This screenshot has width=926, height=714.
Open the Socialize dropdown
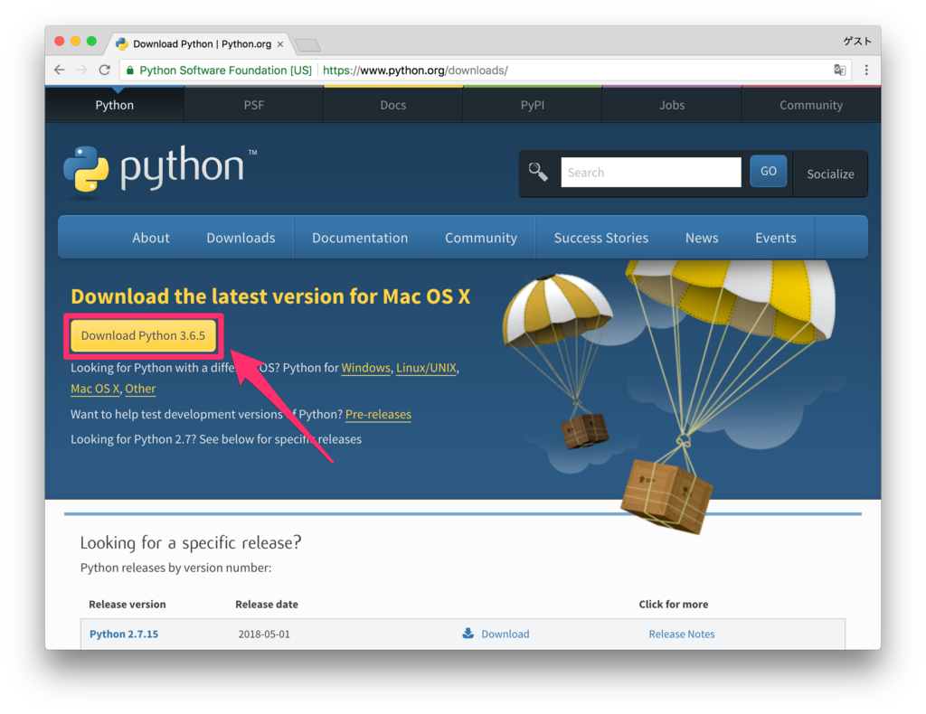(x=830, y=174)
